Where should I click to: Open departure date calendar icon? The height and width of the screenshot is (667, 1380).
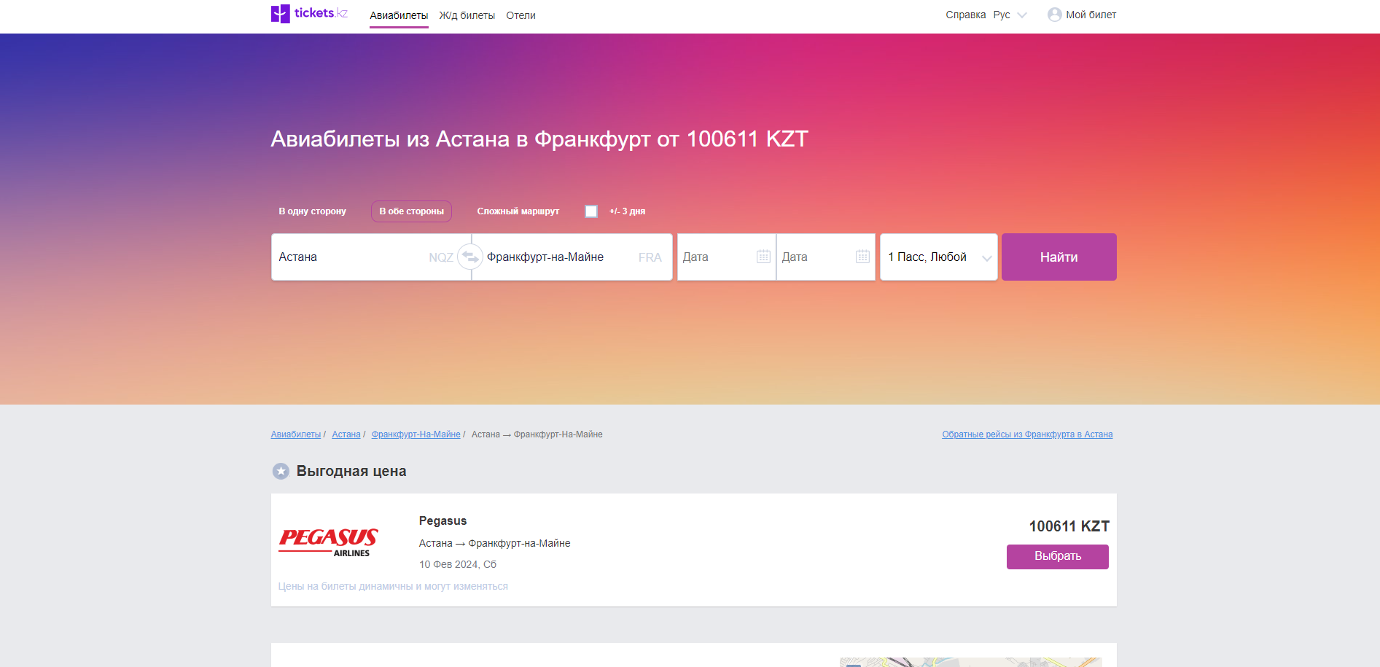click(763, 257)
